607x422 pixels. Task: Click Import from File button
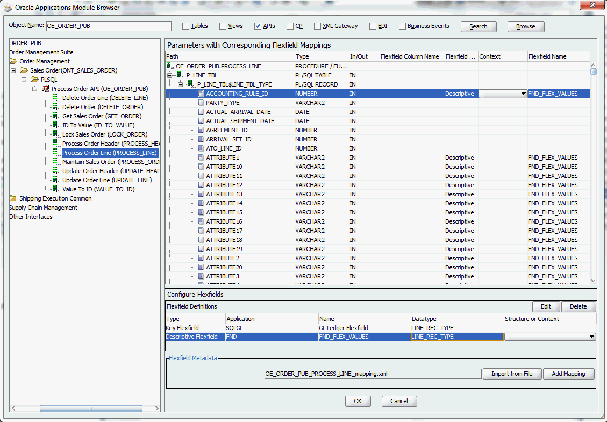[x=512, y=374]
